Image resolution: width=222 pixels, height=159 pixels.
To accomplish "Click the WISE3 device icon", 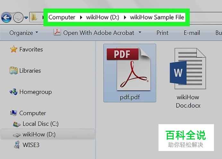I will (x=17, y=145).
